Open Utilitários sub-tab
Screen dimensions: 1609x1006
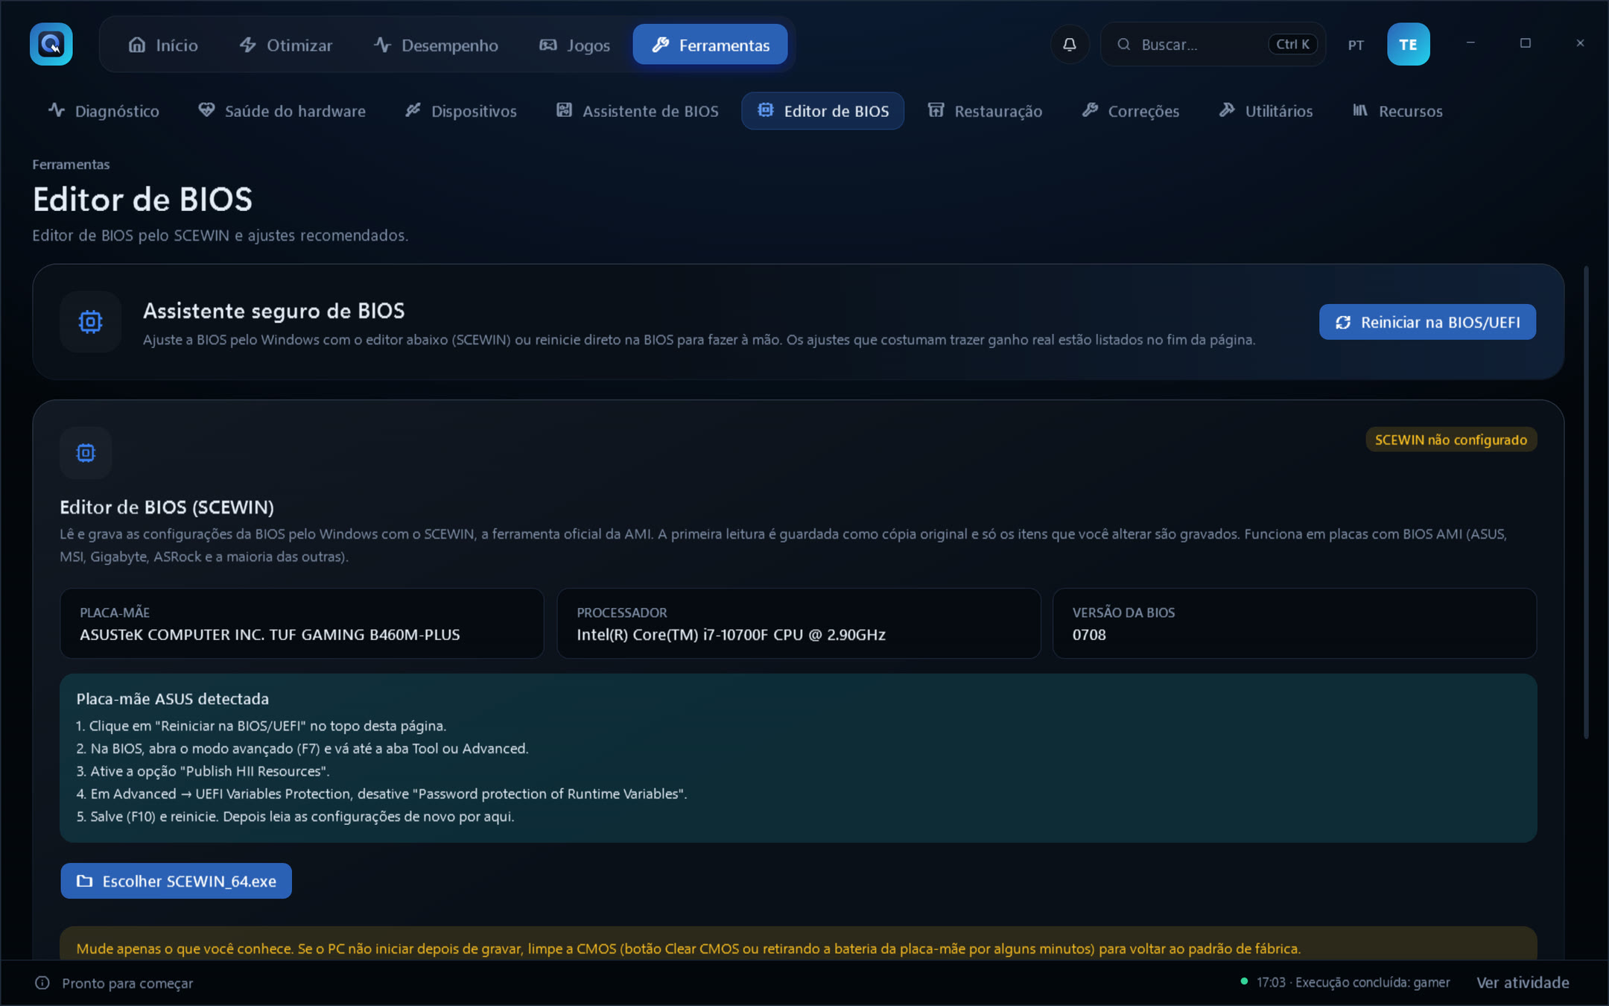[1266, 111]
